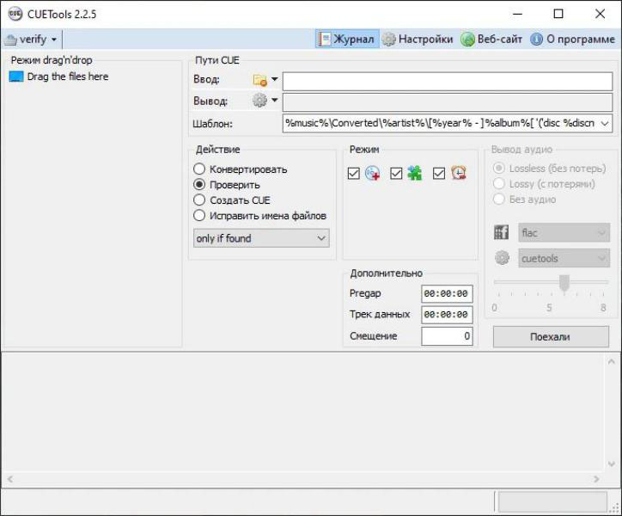Click the blue monitor drag'n'drop icon
Screen dimensions: 622x516
16,77
